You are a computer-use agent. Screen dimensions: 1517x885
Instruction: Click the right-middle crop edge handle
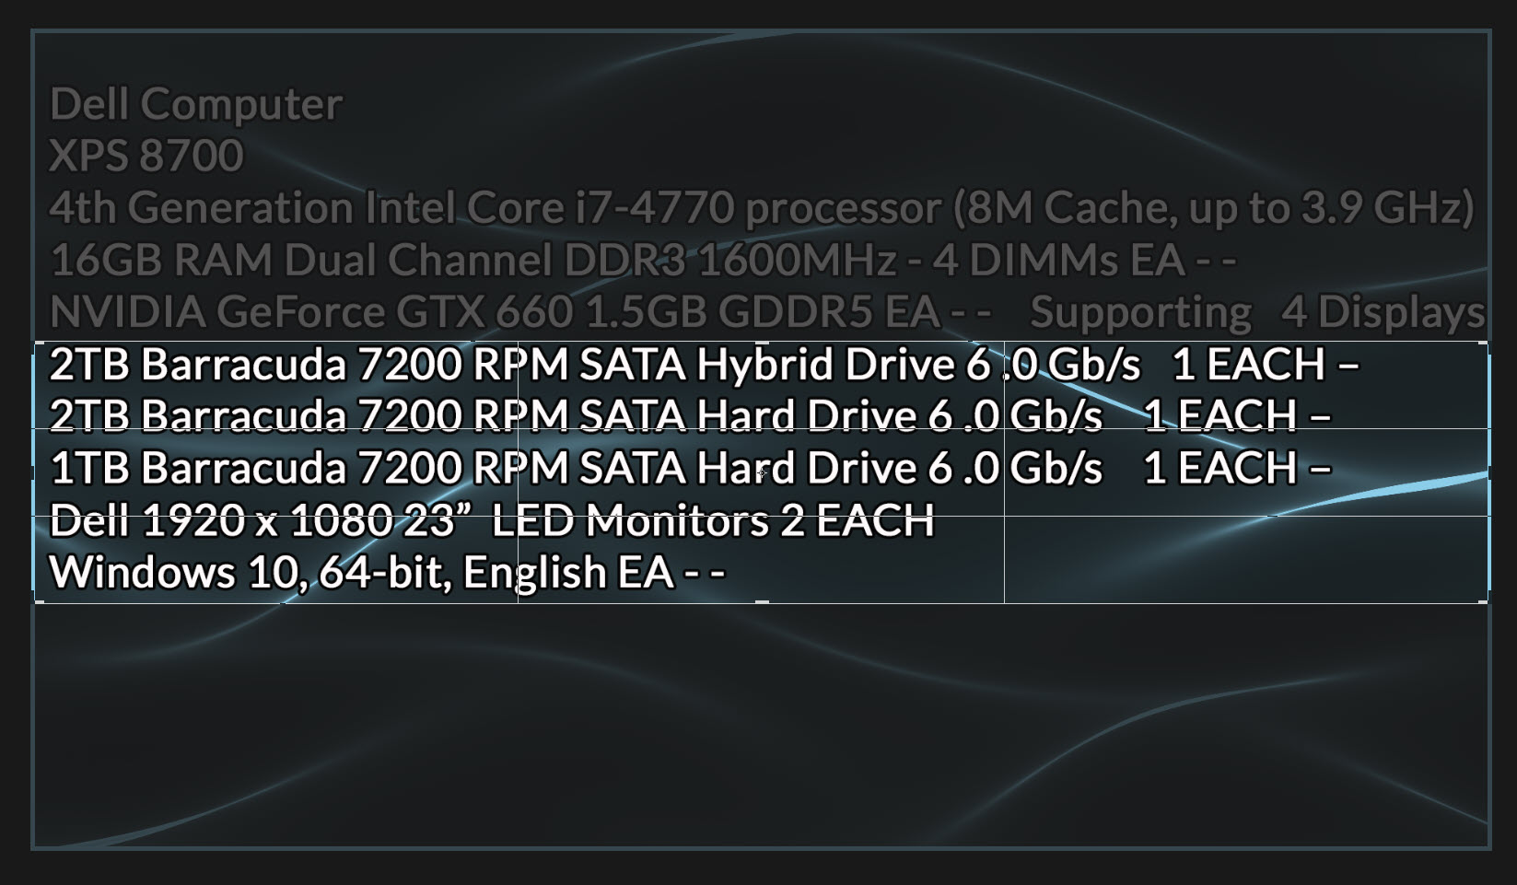click(x=1488, y=472)
